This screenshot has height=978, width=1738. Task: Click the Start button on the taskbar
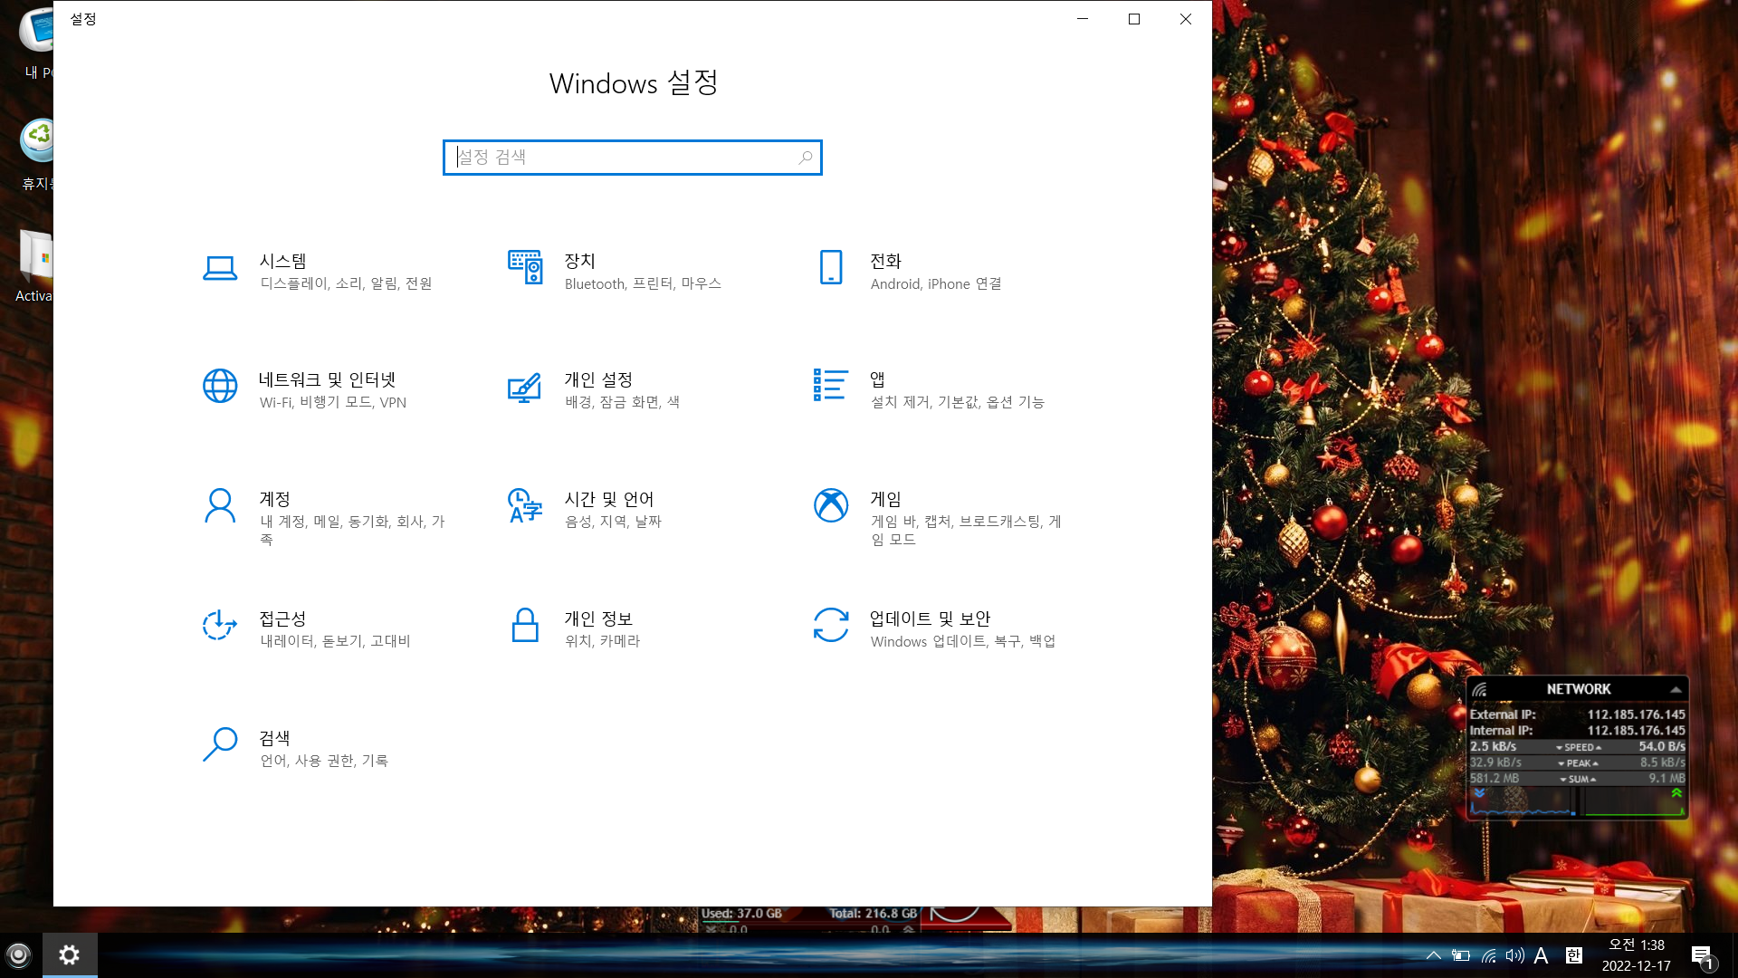click(x=19, y=955)
